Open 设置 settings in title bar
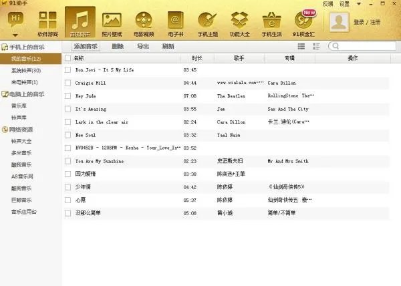 coord(344,4)
